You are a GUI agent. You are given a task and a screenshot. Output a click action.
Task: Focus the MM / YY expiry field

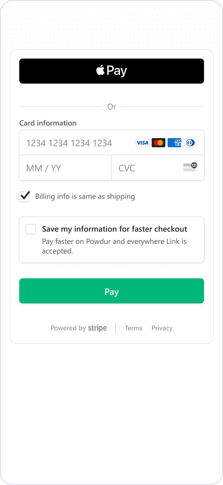(x=65, y=168)
